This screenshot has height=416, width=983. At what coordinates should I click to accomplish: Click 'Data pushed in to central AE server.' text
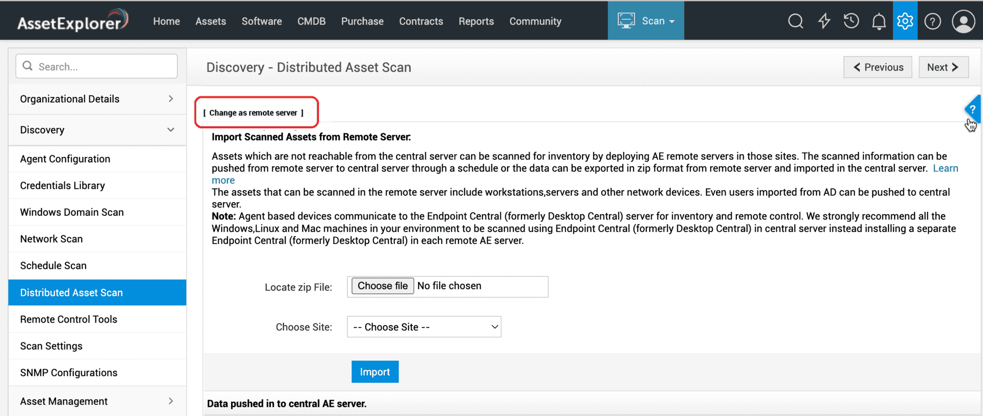(287, 404)
